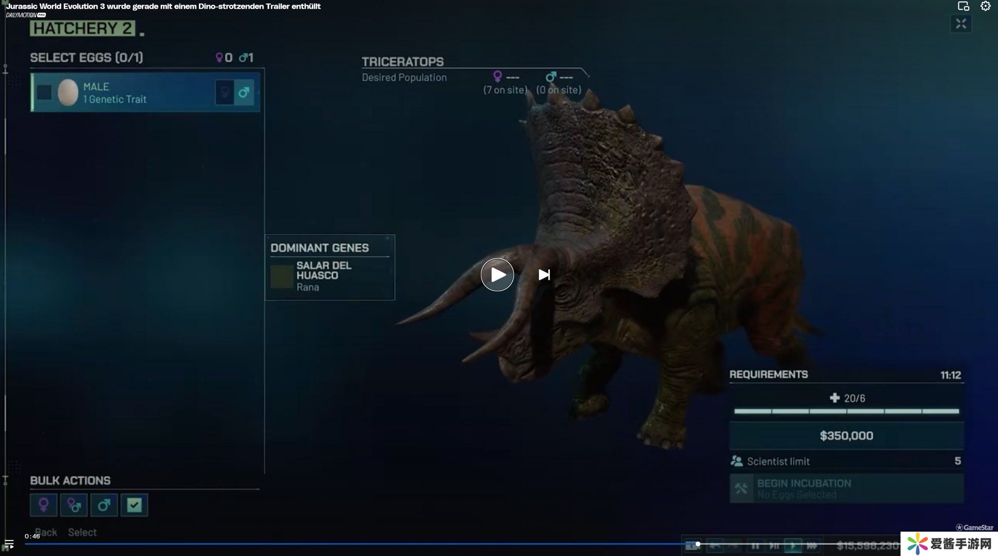Open the playlist queue icon
This screenshot has width=998, height=556.
pyautogui.click(x=9, y=544)
